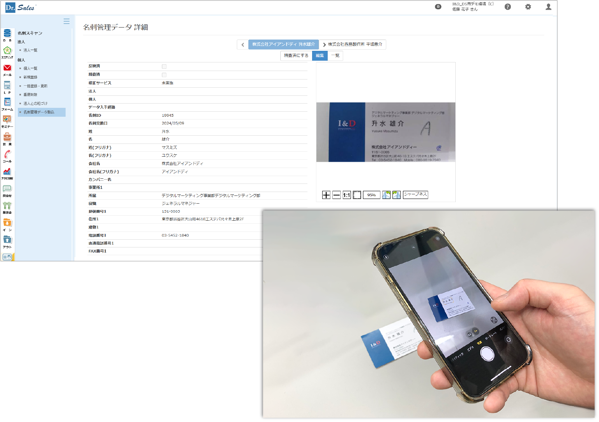Image resolution: width=599 pixels, height=422 pixels.
Task: Collapse the sidebar with the hamburger icon
Action: click(66, 21)
